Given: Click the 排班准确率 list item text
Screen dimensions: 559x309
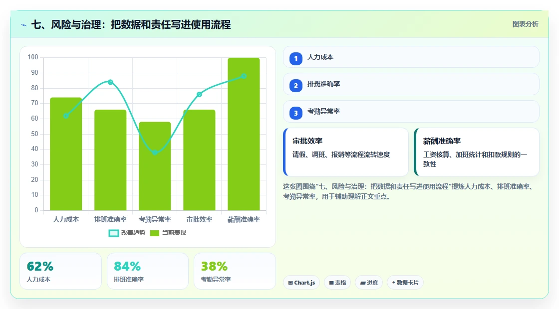Looking at the screenshot, I should 324,84.
